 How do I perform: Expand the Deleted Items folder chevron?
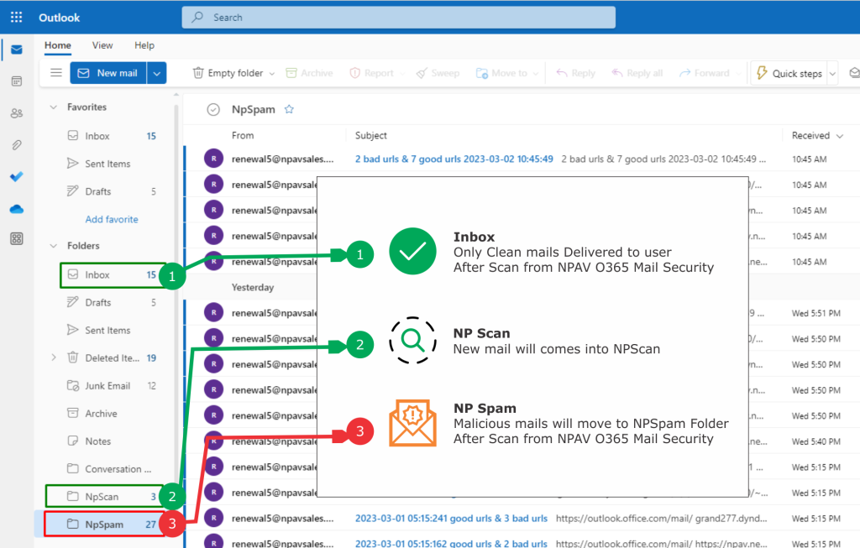(54, 358)
